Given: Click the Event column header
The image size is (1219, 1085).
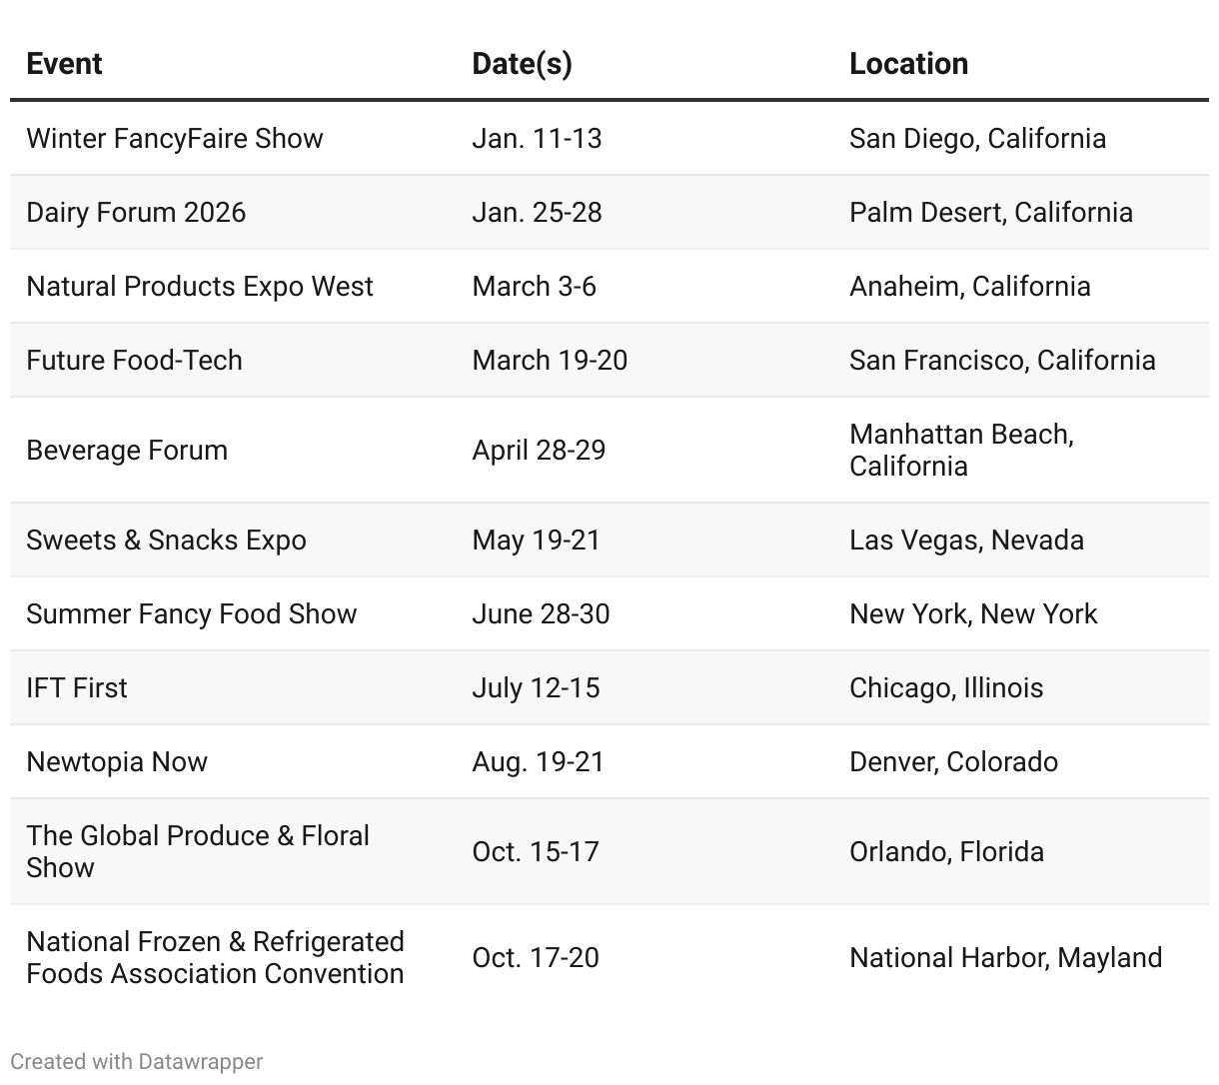Looking at the screenshot, I should click(64, 64).
